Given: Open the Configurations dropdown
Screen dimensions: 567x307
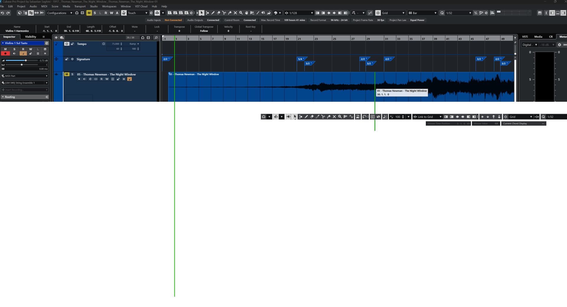Looking at the screenshot, I should tap(60, 13).
